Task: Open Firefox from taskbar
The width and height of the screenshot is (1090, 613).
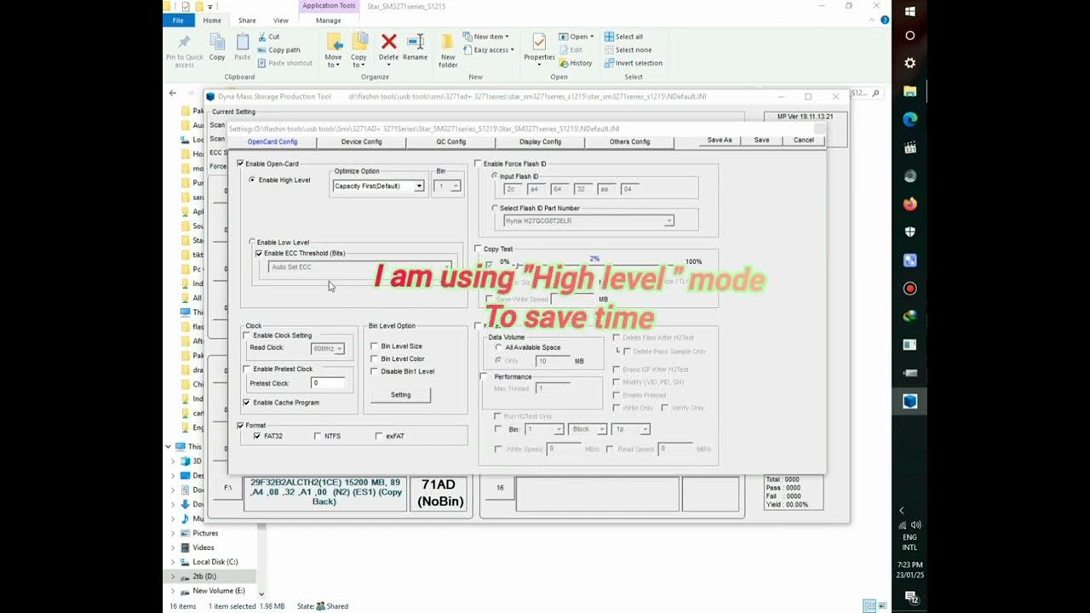Action: click(909, 204)
